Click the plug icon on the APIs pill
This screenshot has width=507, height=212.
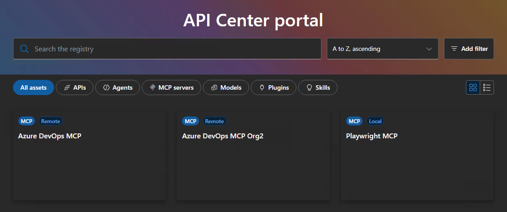[67, 87]
